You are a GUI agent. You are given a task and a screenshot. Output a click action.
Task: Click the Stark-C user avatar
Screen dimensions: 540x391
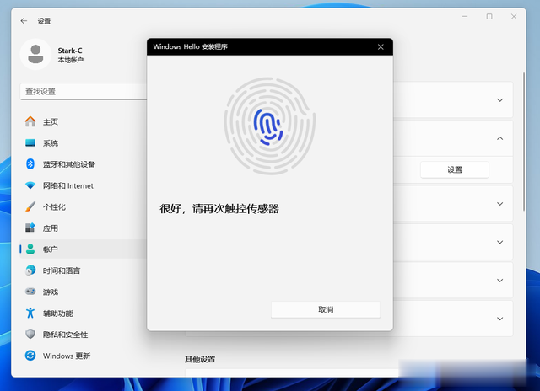[x=35, y=54]
